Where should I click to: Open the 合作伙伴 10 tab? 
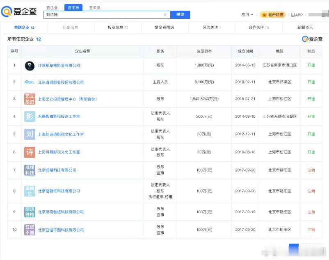(259, 27)
